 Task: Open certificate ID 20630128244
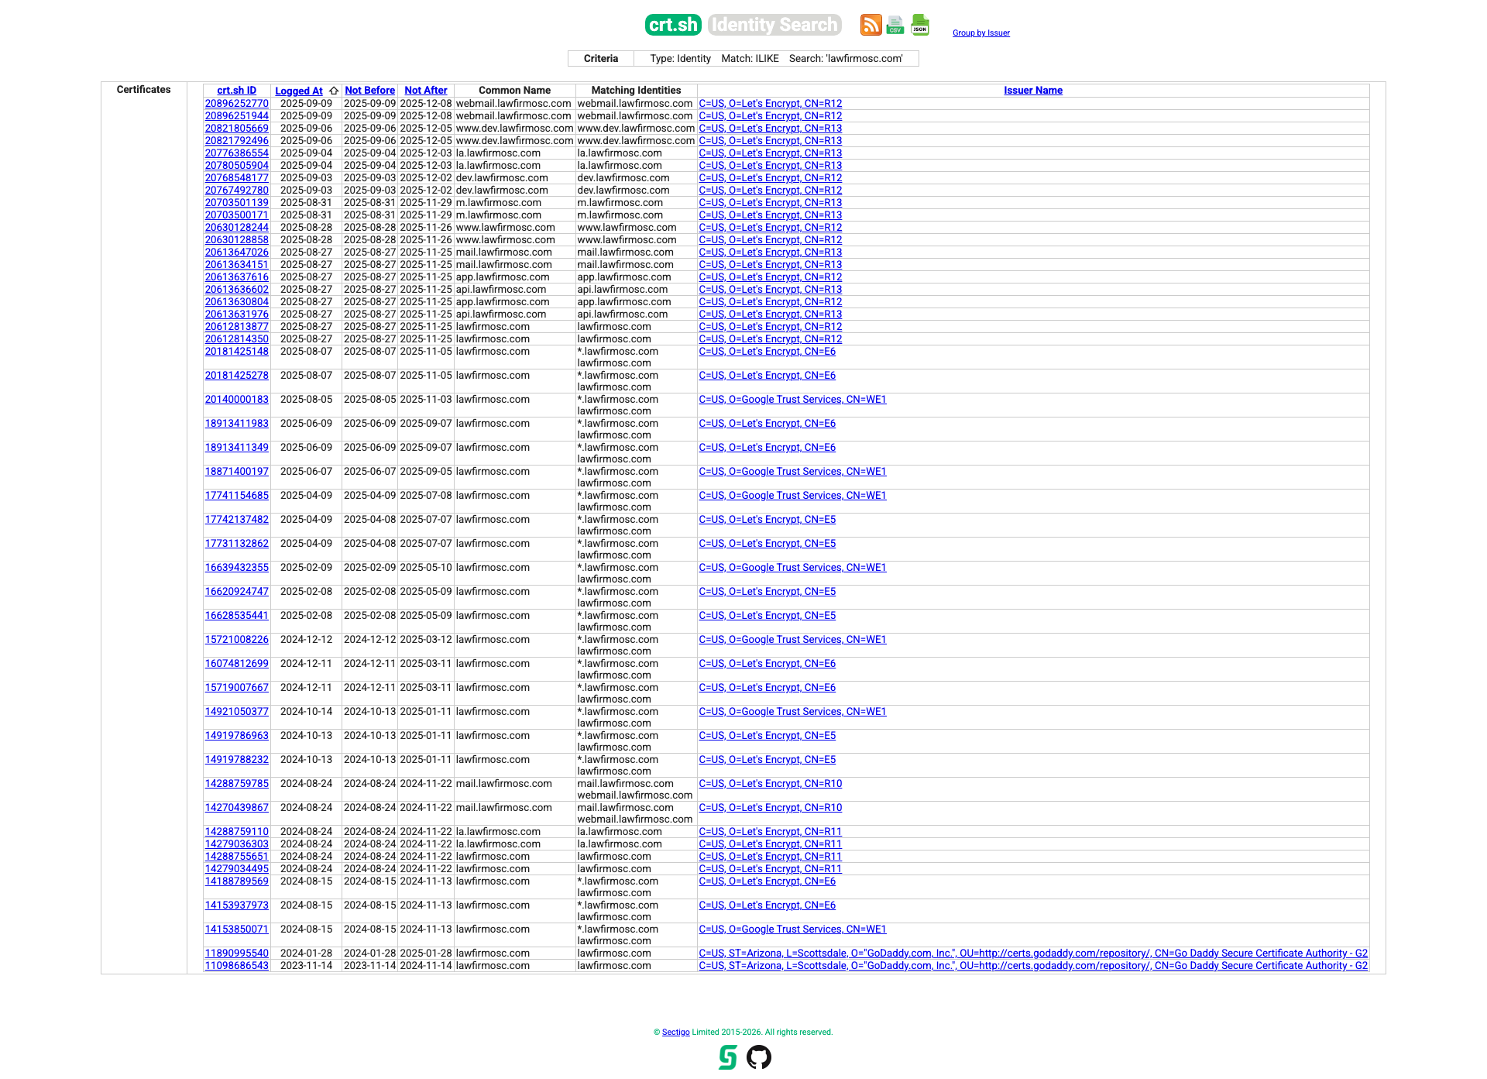[236, 227]
